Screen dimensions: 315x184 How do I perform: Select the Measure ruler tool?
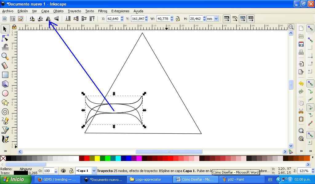[x=5, y=66]
